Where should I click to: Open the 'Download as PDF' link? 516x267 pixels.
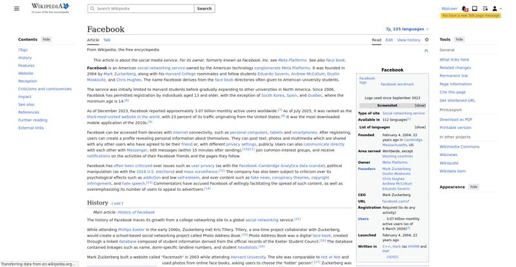click(455, 119)
